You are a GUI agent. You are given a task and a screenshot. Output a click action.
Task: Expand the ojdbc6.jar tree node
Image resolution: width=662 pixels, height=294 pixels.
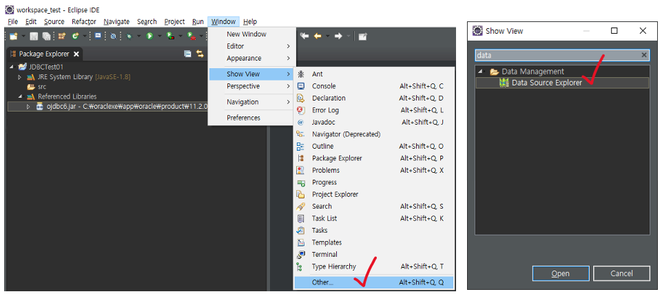tap(28, 107)
